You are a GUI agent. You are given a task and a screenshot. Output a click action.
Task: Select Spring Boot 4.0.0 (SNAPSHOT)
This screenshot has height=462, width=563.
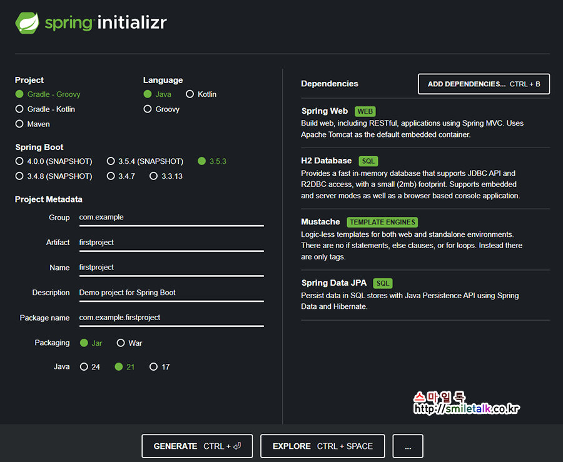[x=54, y=161]
